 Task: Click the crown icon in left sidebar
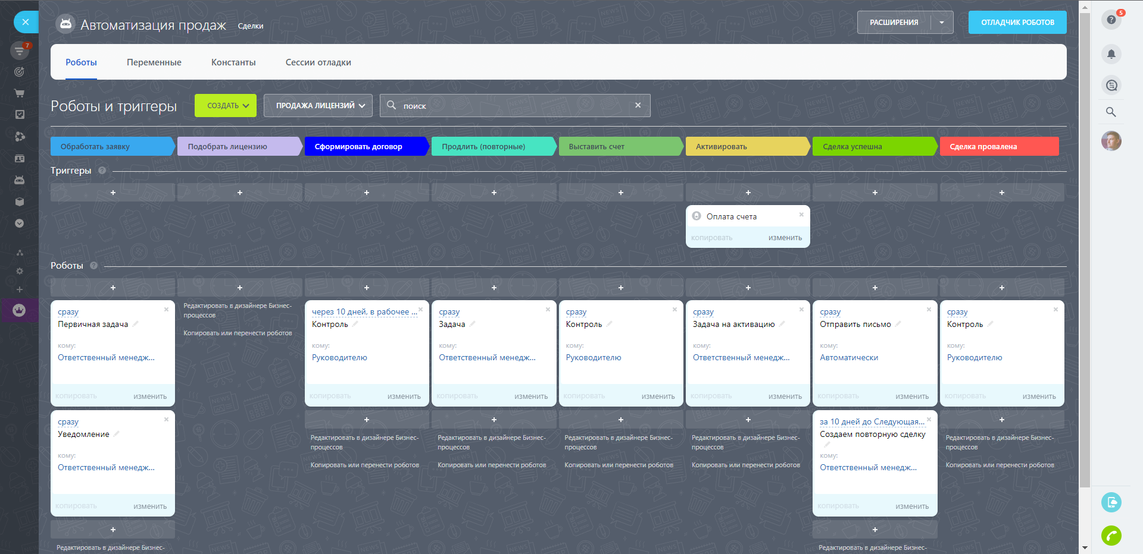(19, 310)
